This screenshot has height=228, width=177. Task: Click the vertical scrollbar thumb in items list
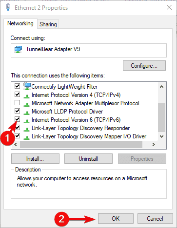(x=161, y=117)
